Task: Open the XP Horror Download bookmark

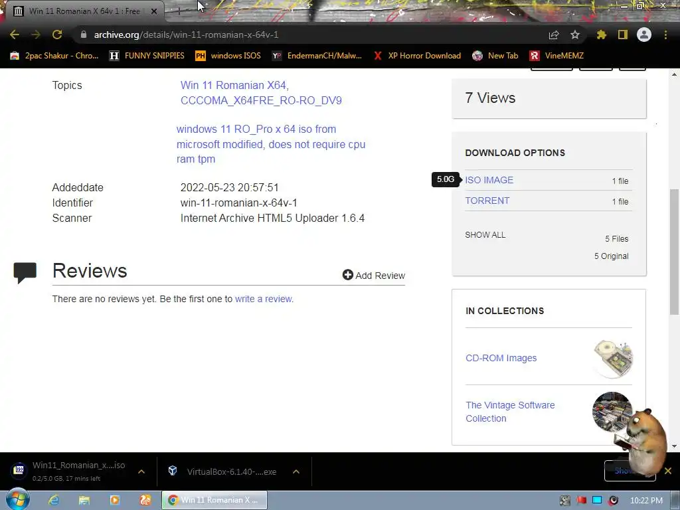Action: [417, 56]
